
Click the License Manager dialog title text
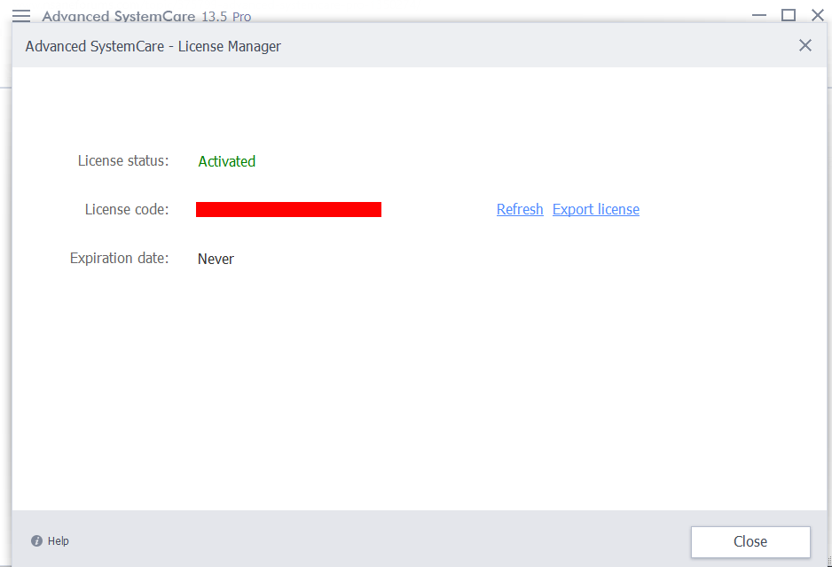coord(153,46)
